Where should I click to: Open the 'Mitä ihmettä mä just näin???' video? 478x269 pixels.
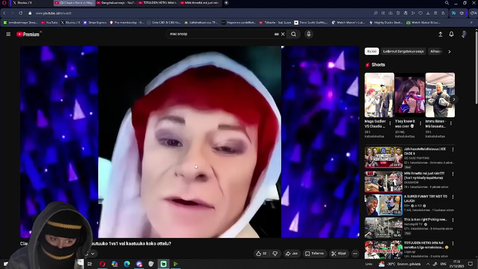[x=425, y=176]
